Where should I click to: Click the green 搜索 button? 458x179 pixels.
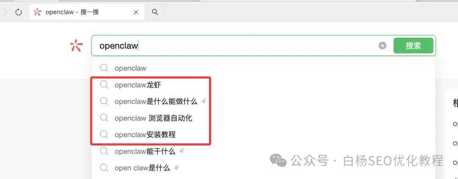(413, 45)
